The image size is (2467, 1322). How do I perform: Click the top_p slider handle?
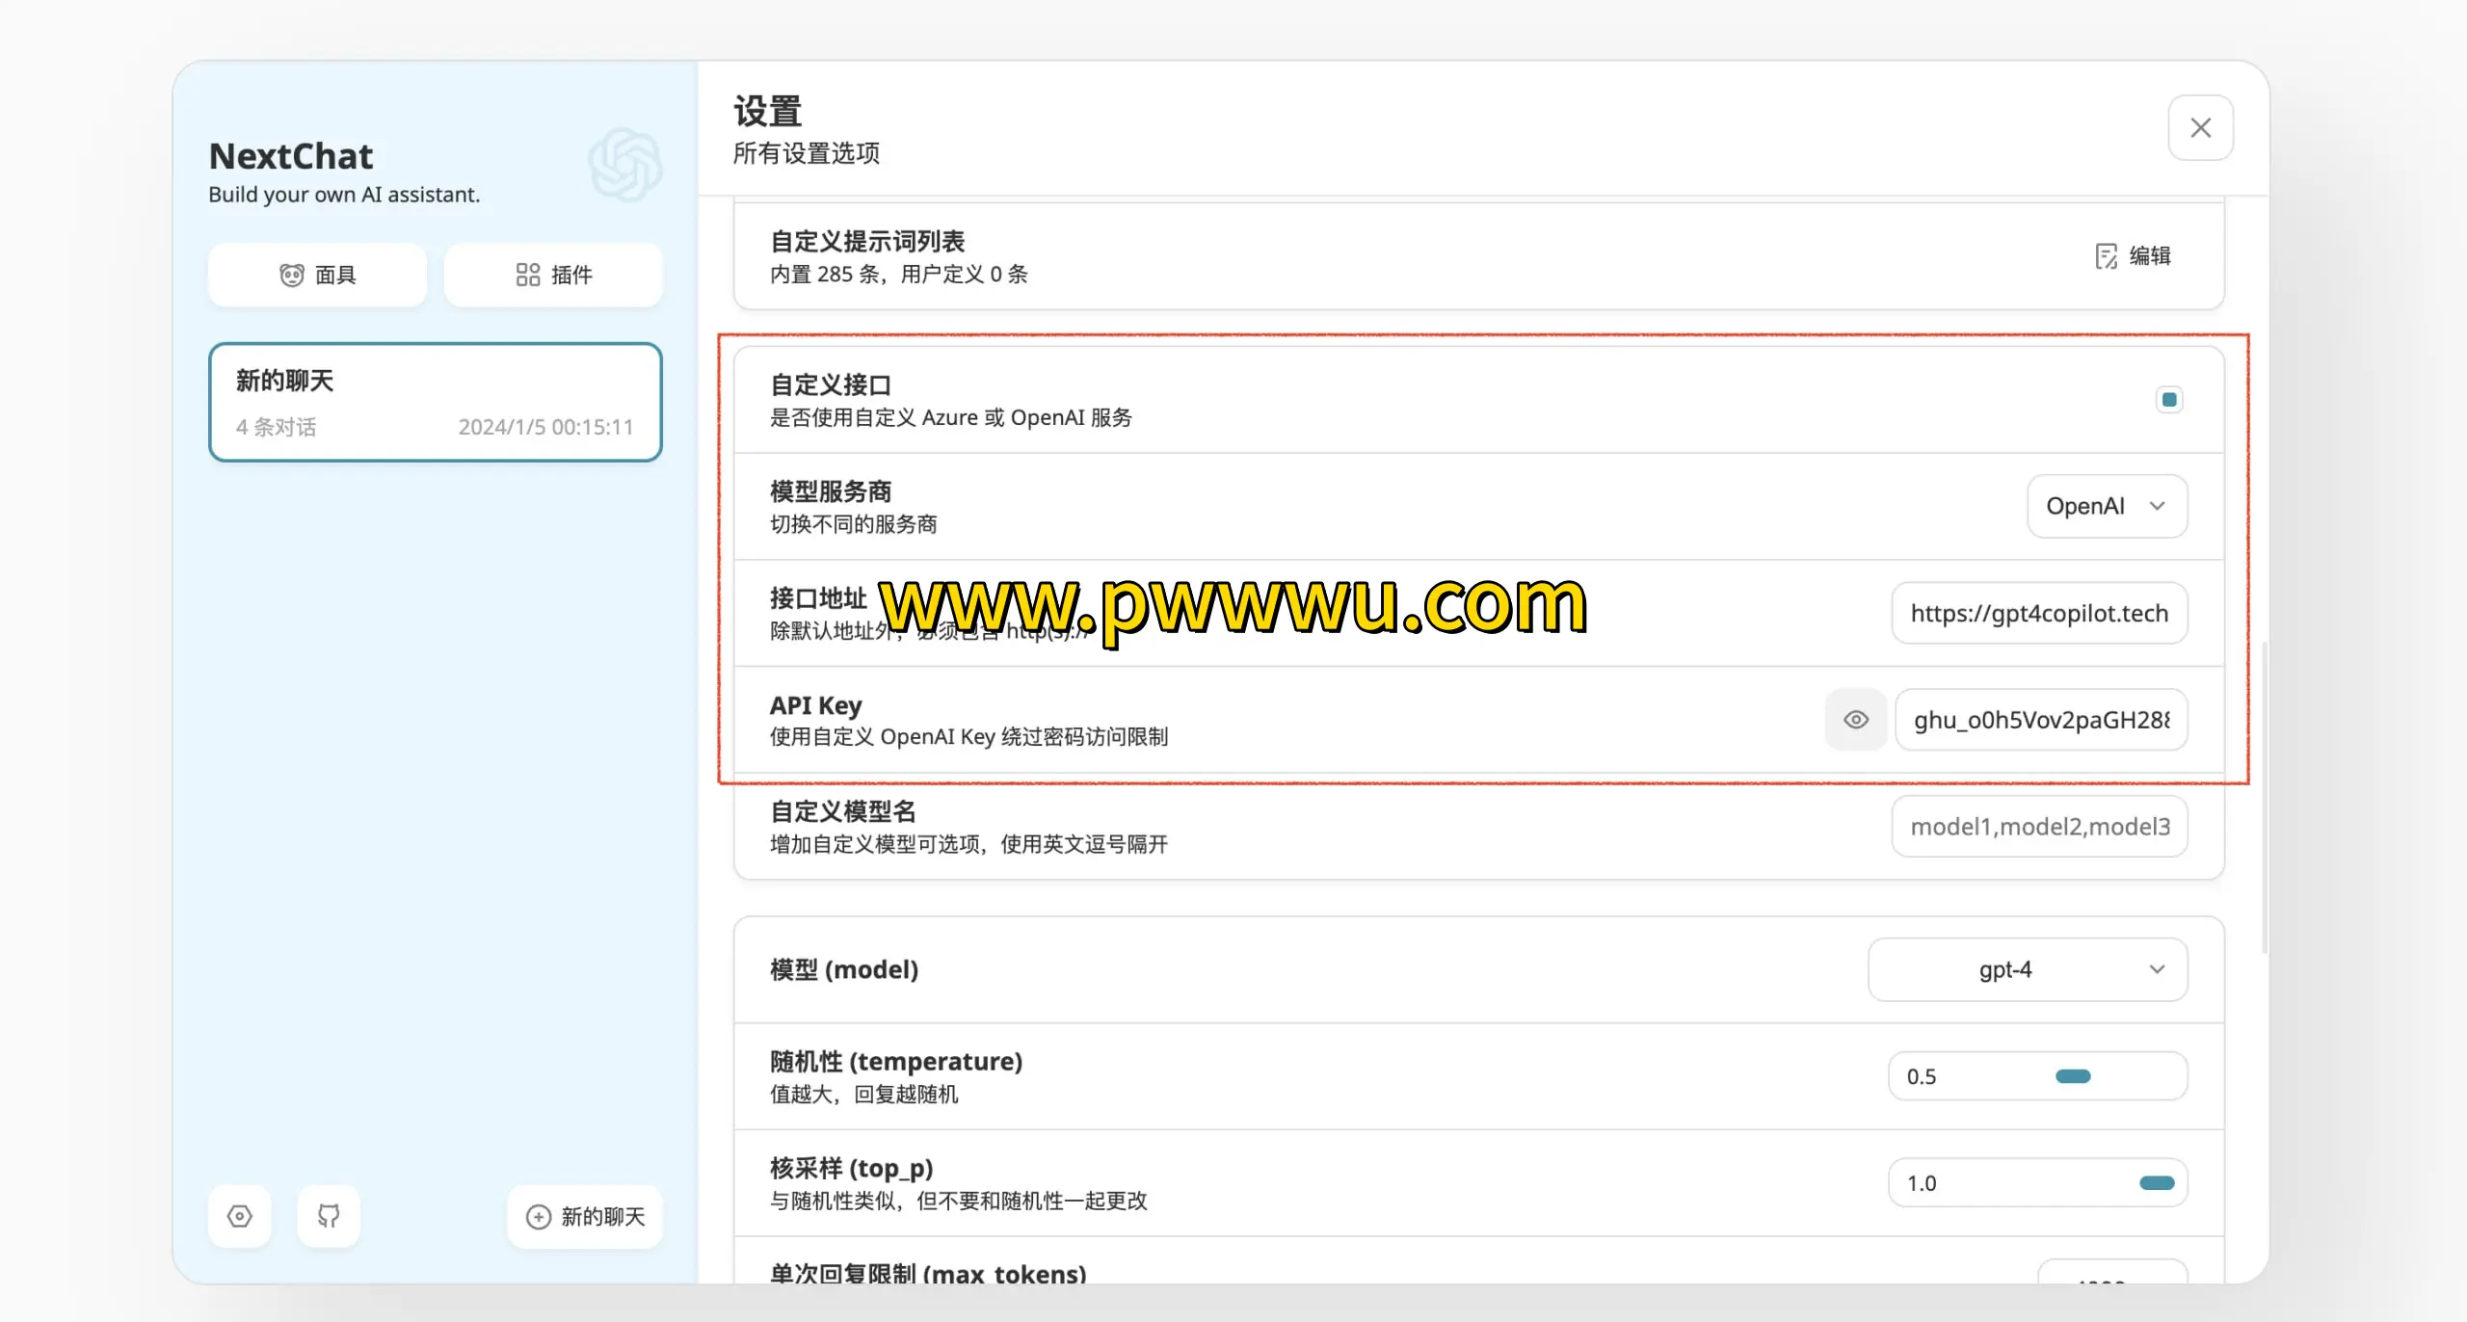(2157, 1183)
